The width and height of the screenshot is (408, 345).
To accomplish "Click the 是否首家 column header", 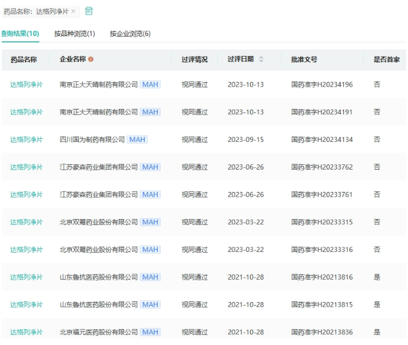I will (x=386, y=59).
